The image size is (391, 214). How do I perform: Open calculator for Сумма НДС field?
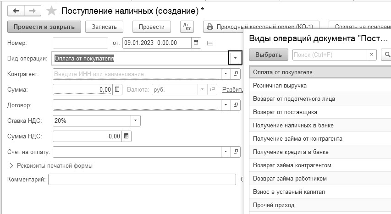point(127,136)
